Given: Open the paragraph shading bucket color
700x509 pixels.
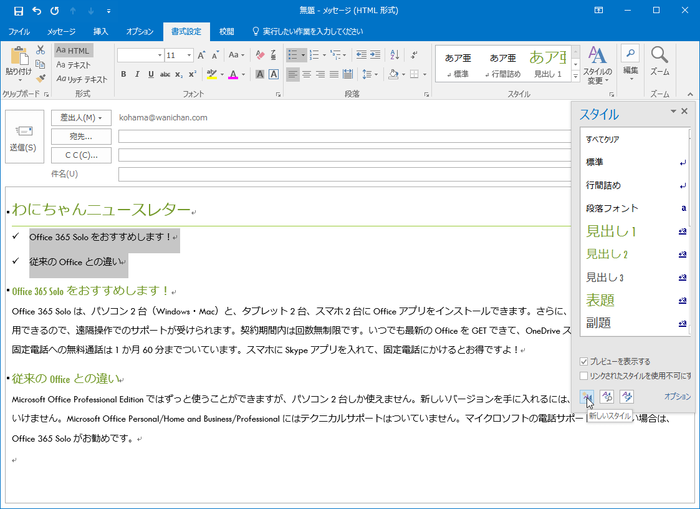Looking at the screenshot, I should [393, 74].
